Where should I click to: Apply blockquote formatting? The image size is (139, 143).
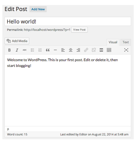coord(48,50)
